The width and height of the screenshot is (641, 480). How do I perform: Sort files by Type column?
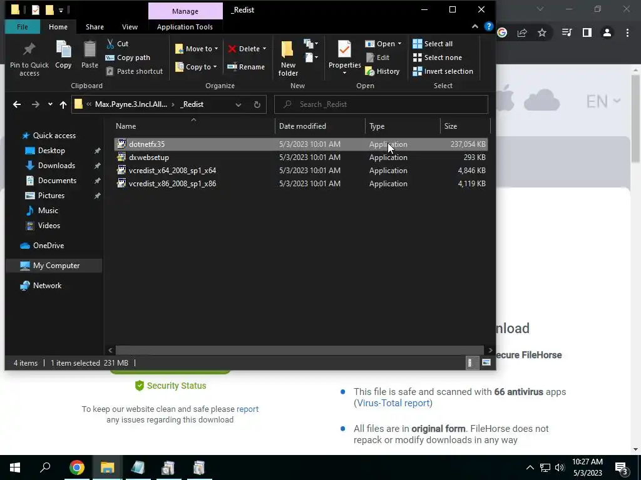[403, 126]
